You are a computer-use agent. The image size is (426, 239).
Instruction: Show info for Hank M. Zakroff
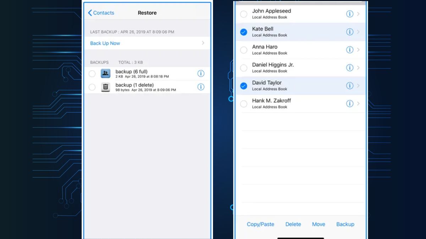tap(350, 103)
